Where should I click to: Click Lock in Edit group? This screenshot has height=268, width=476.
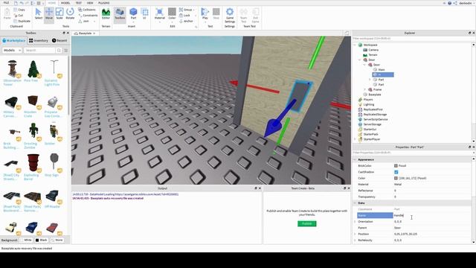(184, 15)
